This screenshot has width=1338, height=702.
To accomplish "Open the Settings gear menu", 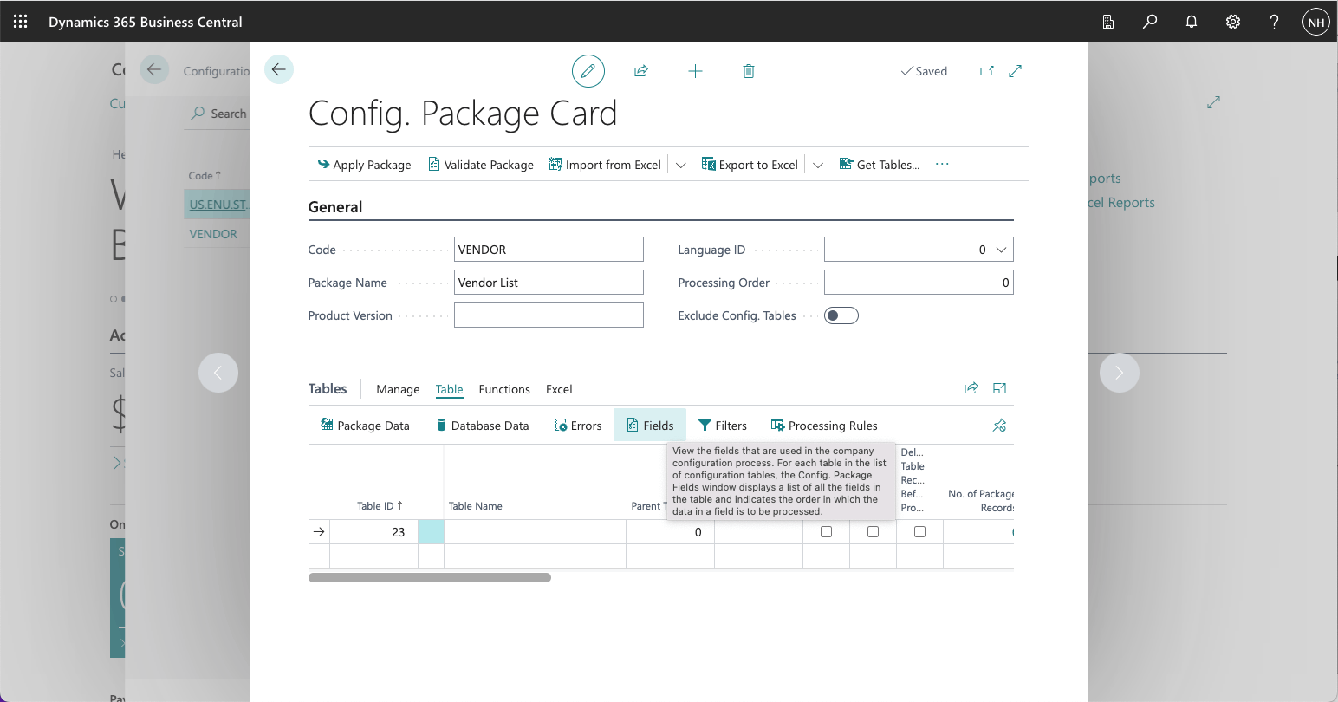I will [1233, 23].
